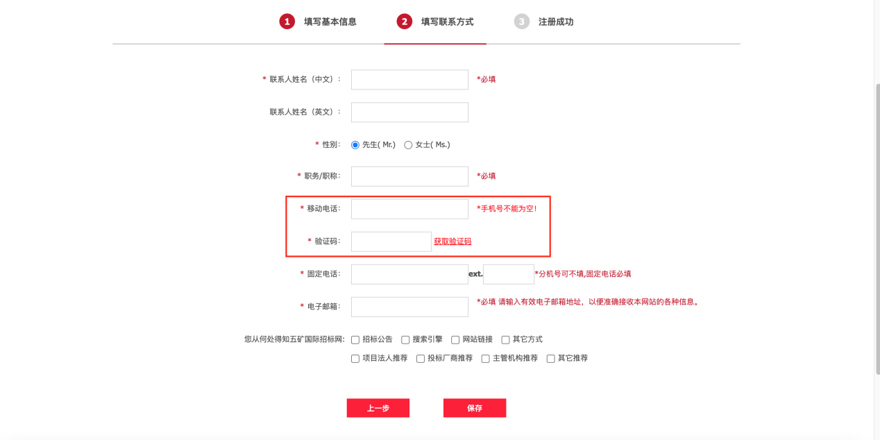Focus the 联系人姓名（中文） input field
The width and height of the screenshot is (880, 440).
[409, 79]
